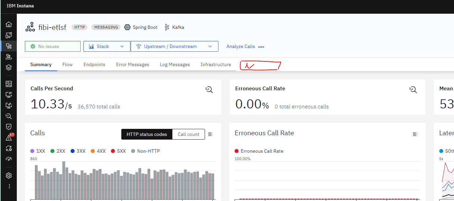This screenshot has height=201, width=454.
Task: Click the Home icon in sidebar
Action: 9,24
